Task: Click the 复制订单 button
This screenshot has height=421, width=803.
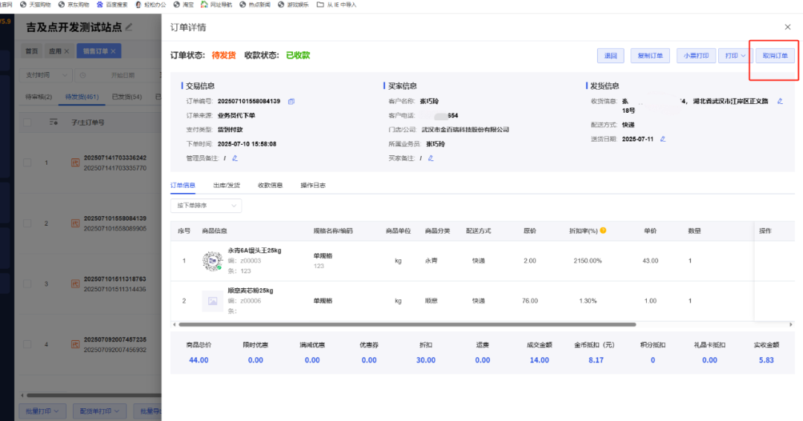Action: point(650,56)
